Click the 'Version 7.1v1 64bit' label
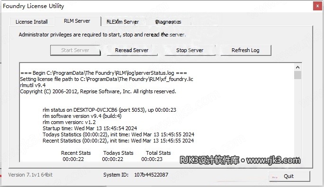The height and width of the screenshot is (187, 324). (30, 175)
